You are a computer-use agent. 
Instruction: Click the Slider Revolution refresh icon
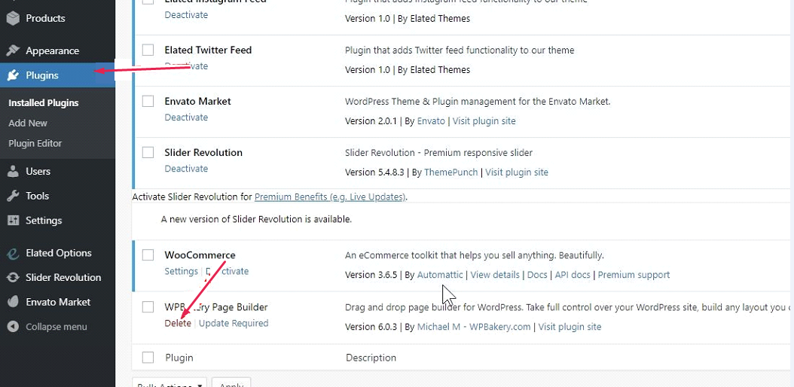pos(13,277)
